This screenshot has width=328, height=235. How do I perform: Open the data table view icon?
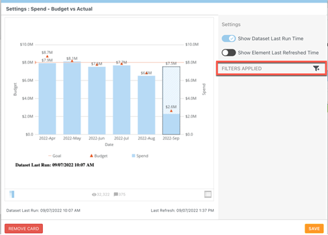coord(208,194)
